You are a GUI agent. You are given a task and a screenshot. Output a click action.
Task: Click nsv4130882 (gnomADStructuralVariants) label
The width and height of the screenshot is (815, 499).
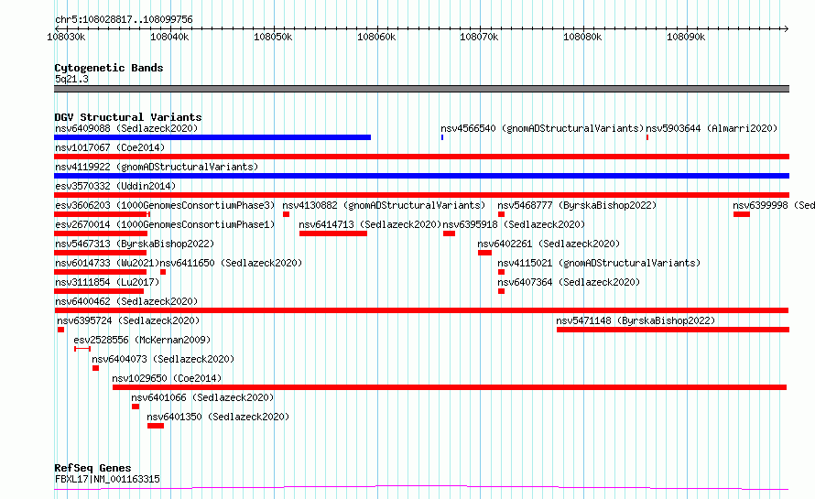[x=384, y=205]
